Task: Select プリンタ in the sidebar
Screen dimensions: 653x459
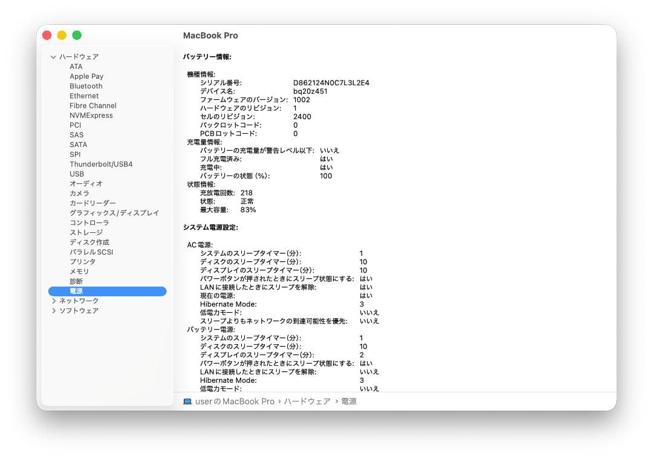Action: click(x=80, y=261)
